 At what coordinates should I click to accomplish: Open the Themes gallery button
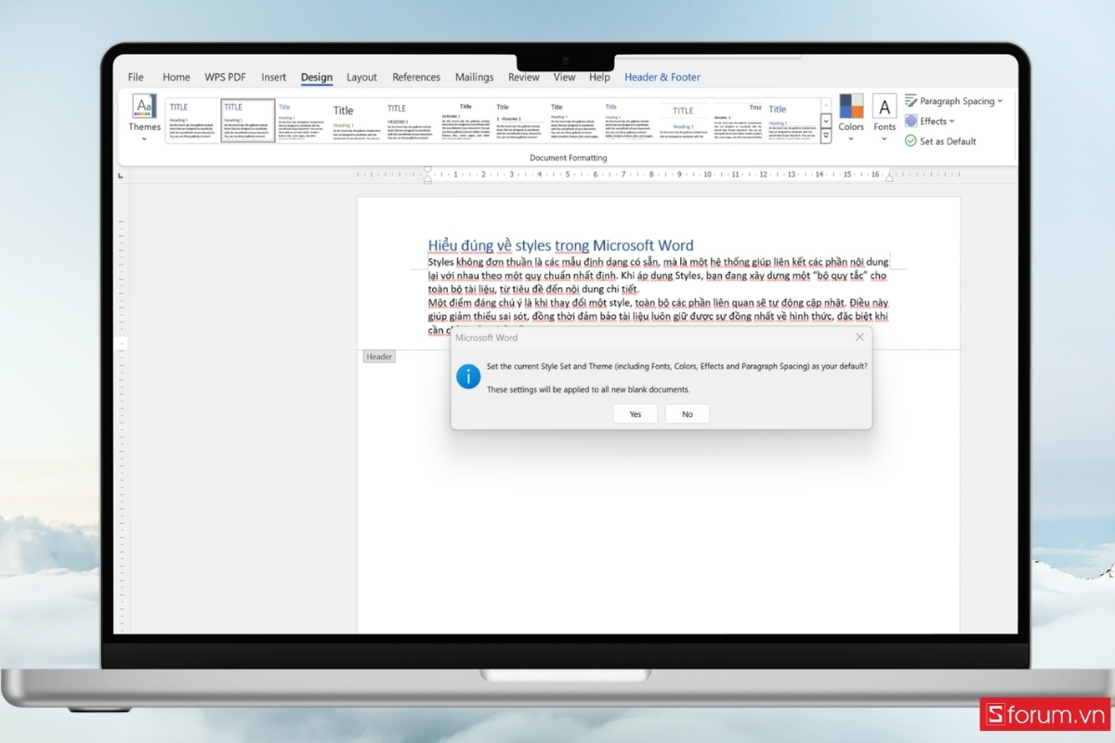tap(144, 118)
